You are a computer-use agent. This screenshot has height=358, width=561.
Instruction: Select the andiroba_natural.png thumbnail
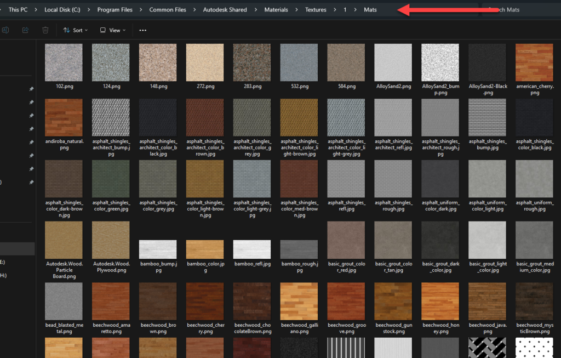pyautogui.click(x=64, y=118)
